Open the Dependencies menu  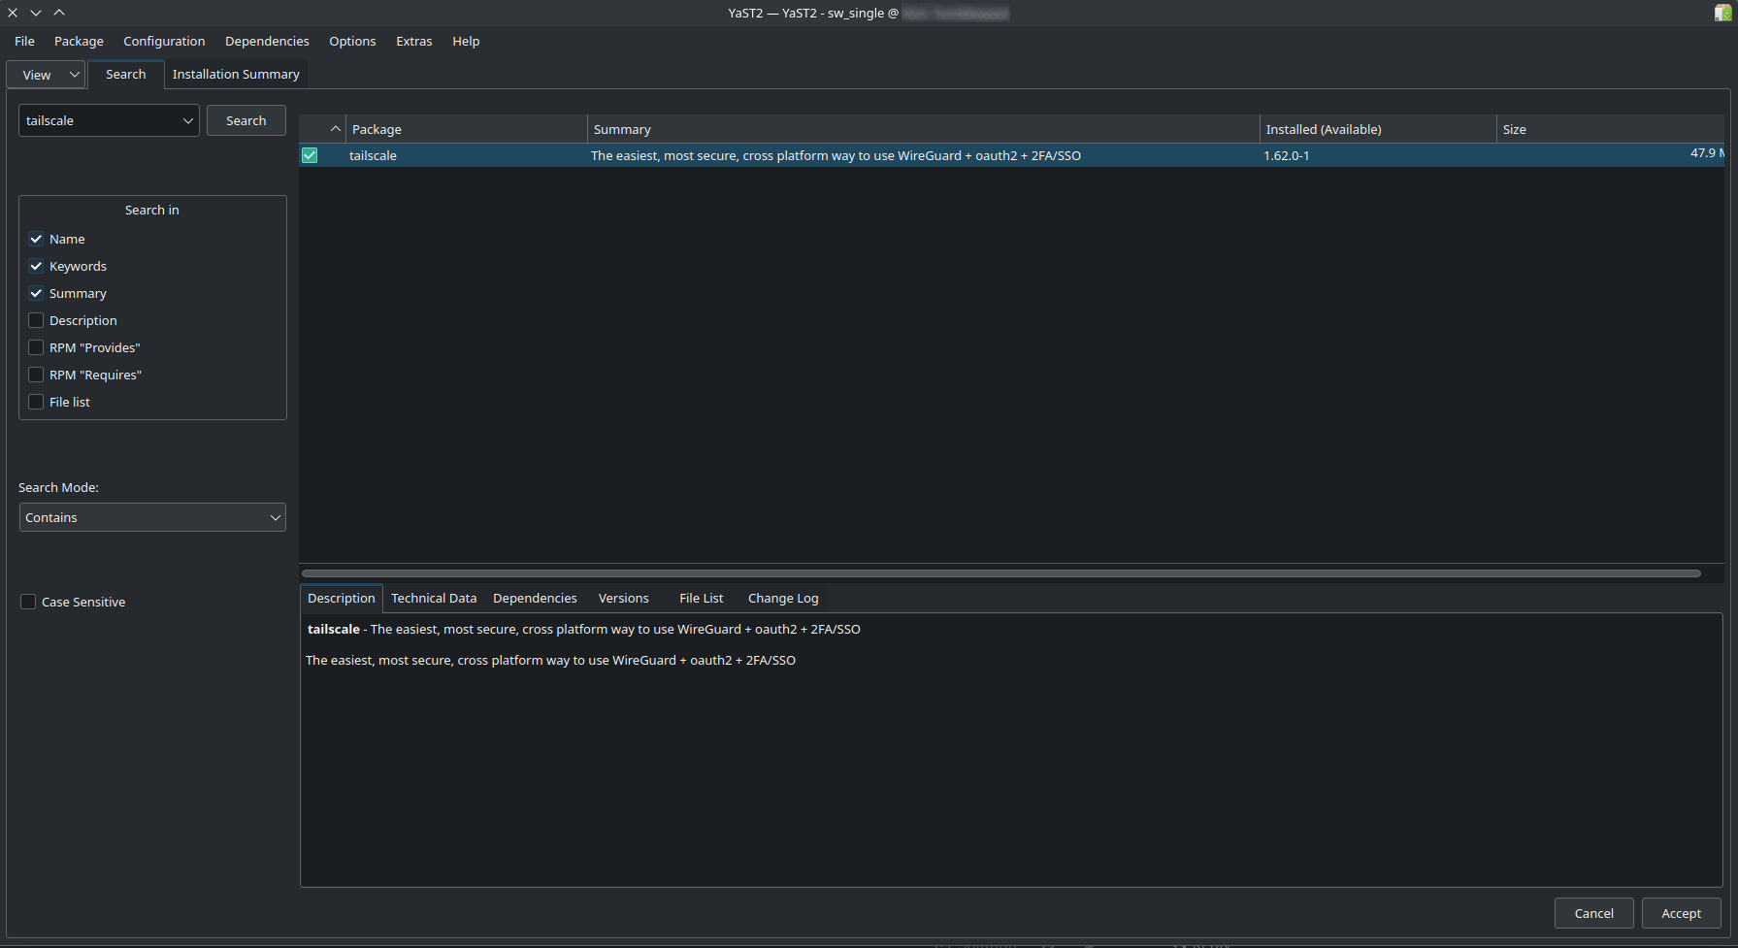point(267,41)
